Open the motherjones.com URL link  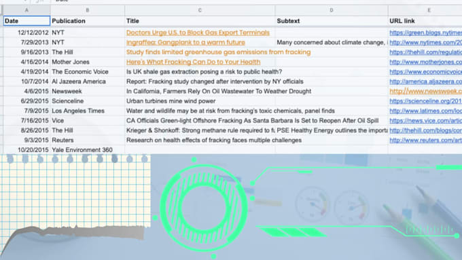pos(425,62)
